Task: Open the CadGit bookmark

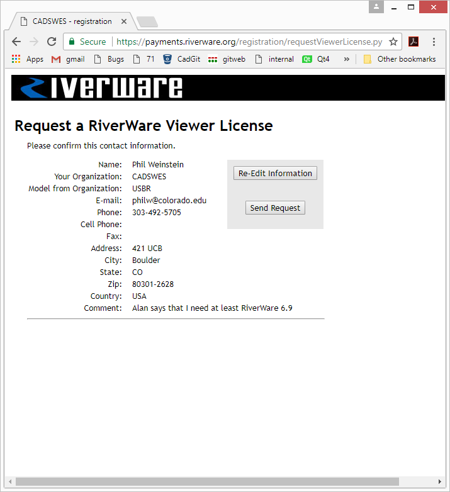Action: tap(182, 59)
